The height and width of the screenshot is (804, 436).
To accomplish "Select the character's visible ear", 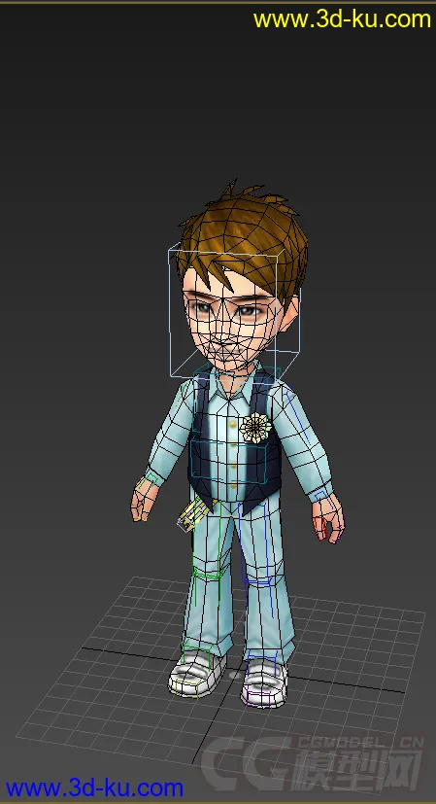I will (x=291, y=313).
